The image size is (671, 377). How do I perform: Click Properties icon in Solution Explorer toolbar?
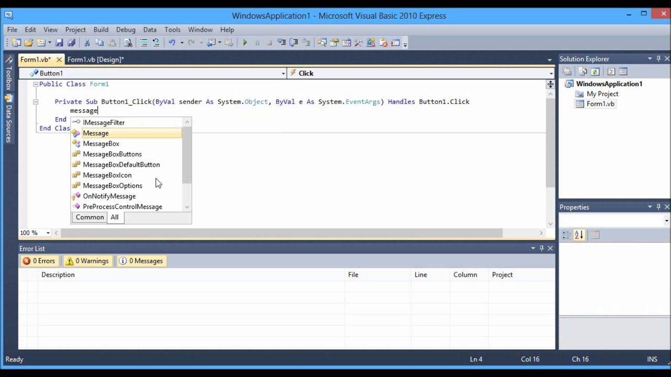[x=567, y=72]
